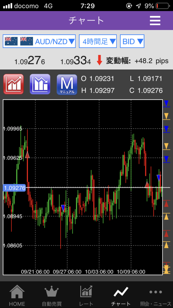Tap the チャート header title
The image size is (173, 308).
click(86, 20)
